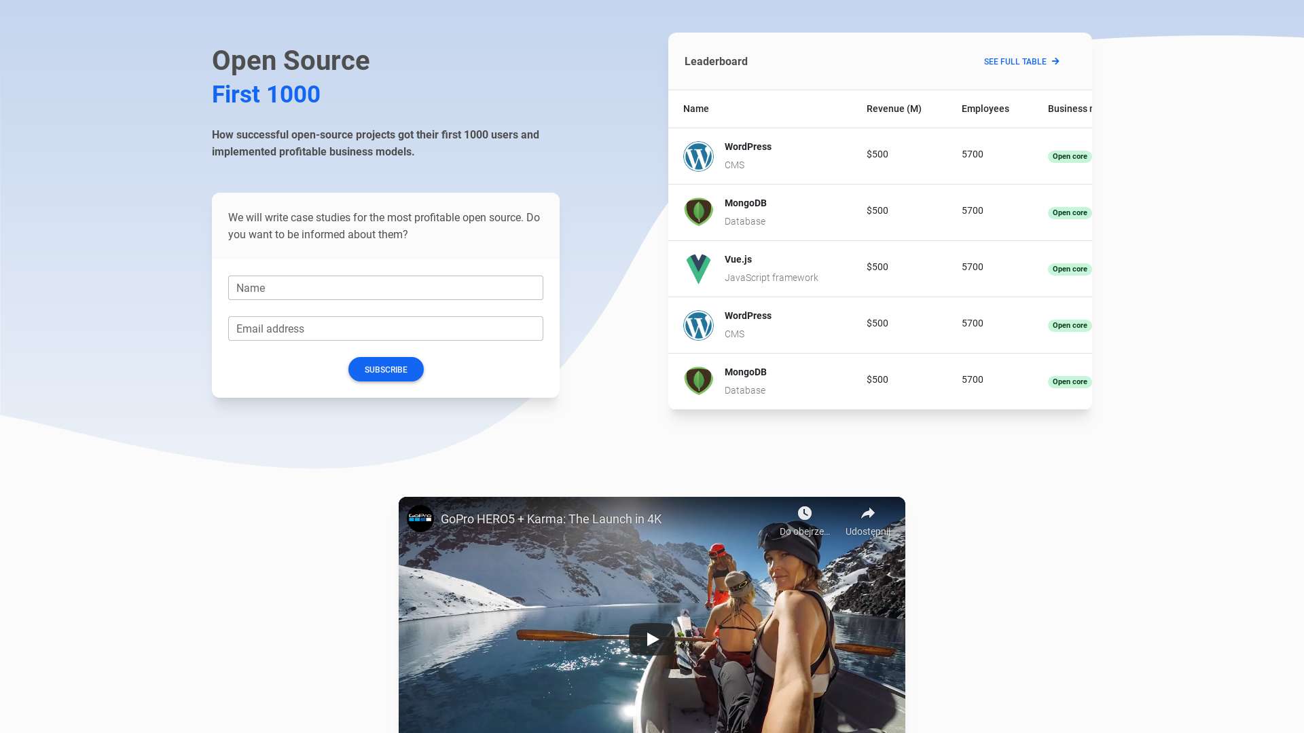Open the GoPro video title link
This screenshot has height=733, width=1304.
pos(550,519)
